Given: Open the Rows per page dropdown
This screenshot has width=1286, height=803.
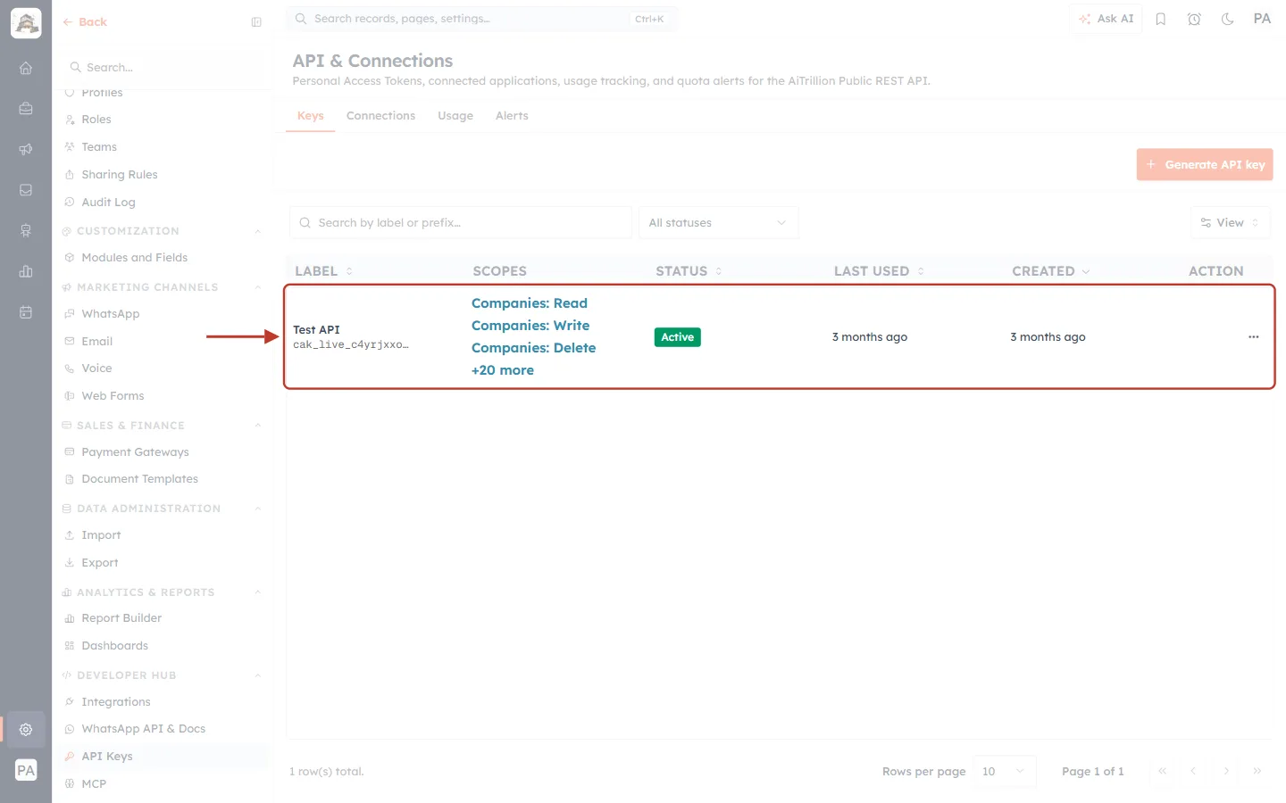Looking at the screenshot, I should (1005, 771).
